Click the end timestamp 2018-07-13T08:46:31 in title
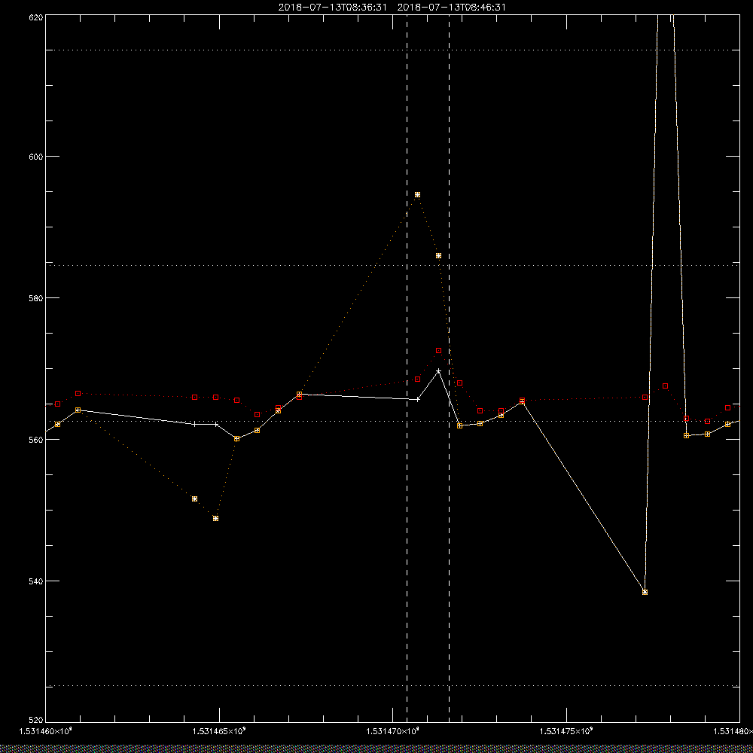 pos(452,8)
